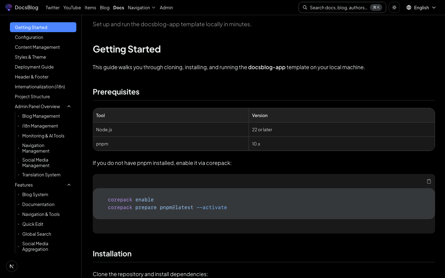
Task: Open the Twitter nav link
Action: click(x=53, y=7)
